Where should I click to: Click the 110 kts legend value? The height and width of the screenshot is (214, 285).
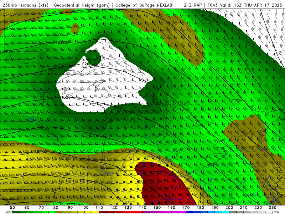coord(99,208)
